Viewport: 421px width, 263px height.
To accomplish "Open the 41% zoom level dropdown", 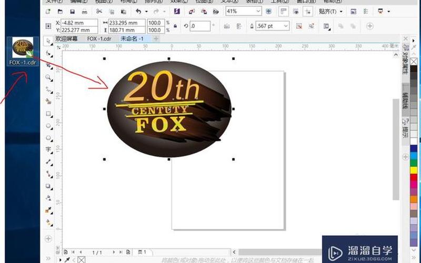I will (258, 11).
